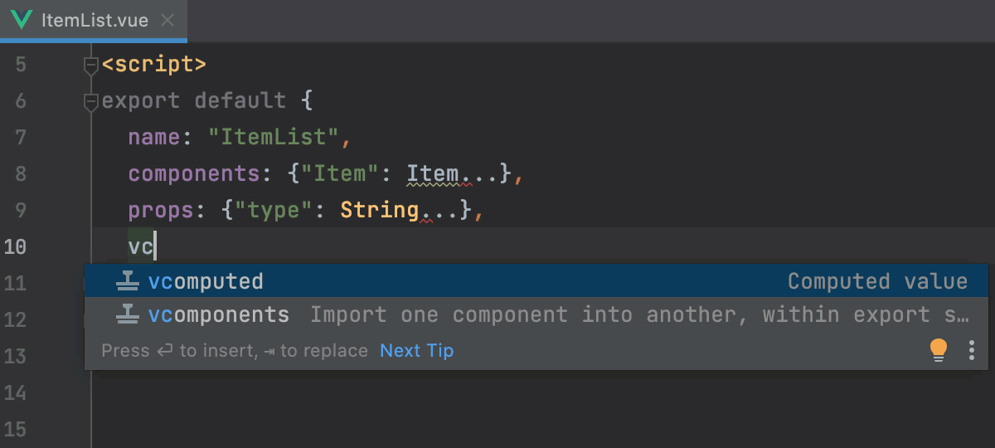Place cursor on the "ItemList" string
995x448 pixels.
[274, 138]
